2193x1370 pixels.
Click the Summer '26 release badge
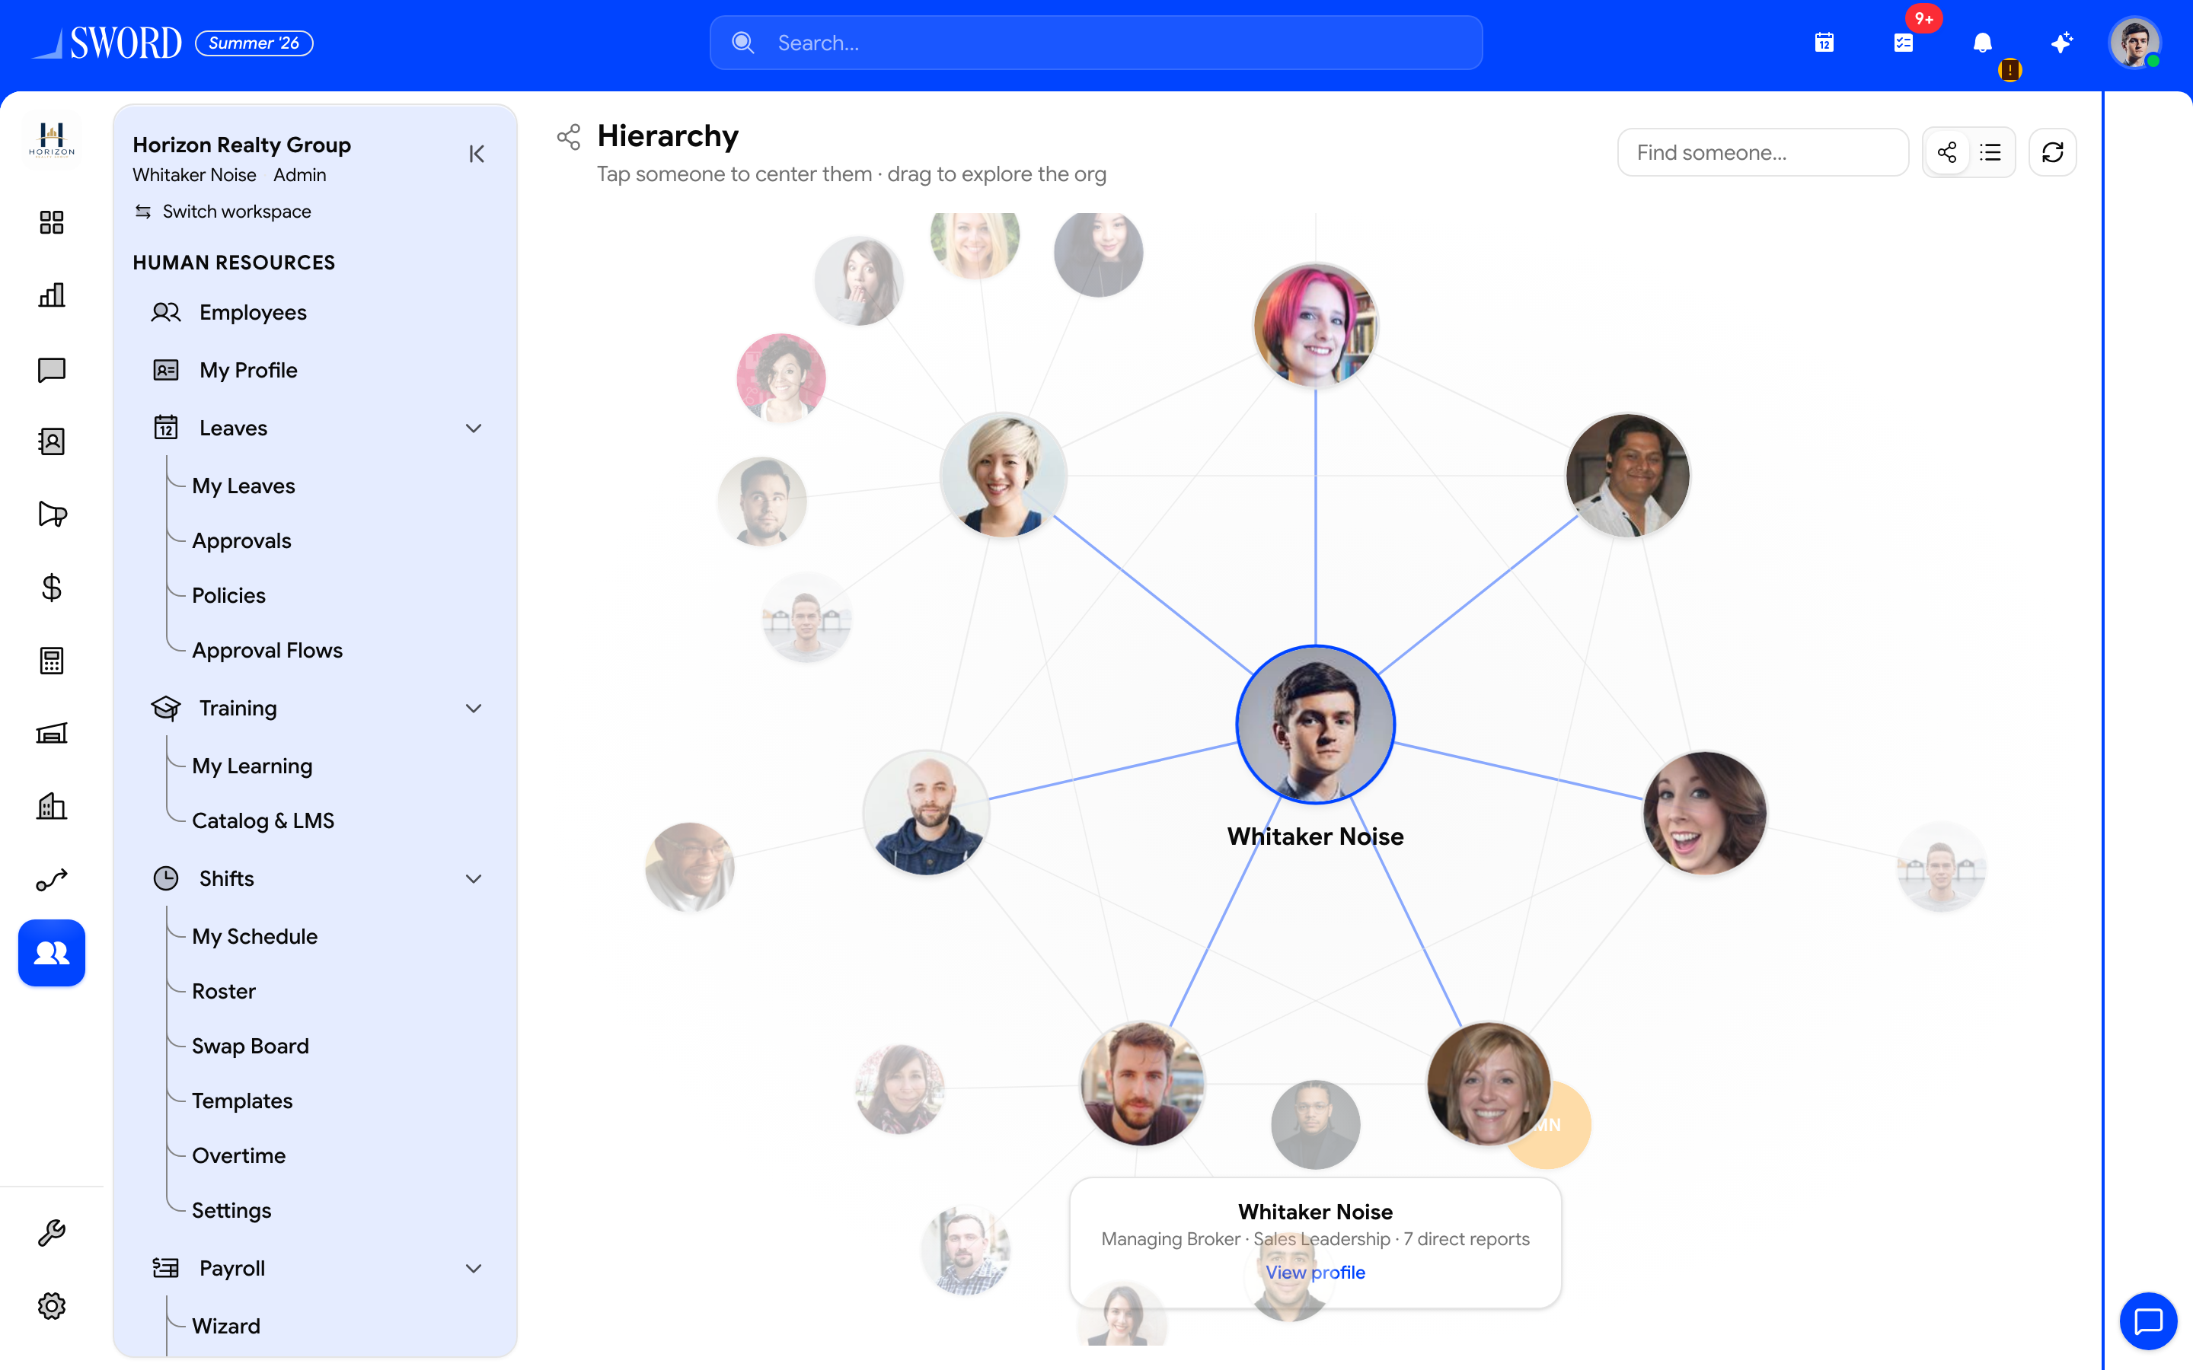tap(254, 43)
